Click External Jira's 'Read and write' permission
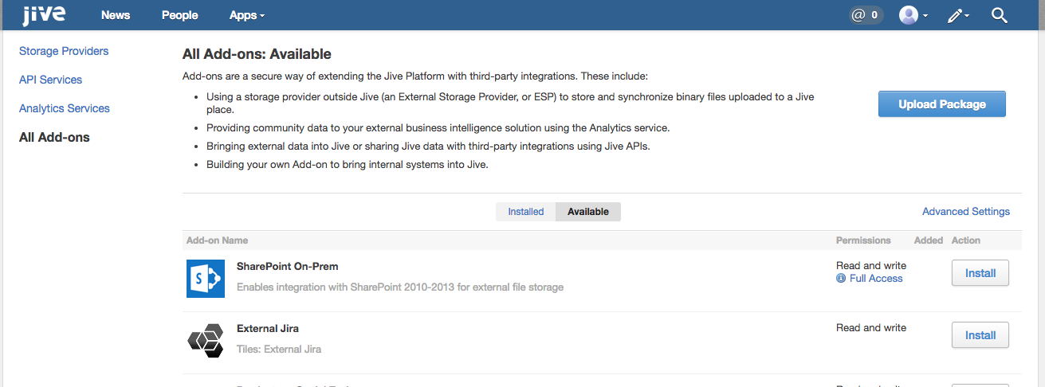 (x=871, y=327)
